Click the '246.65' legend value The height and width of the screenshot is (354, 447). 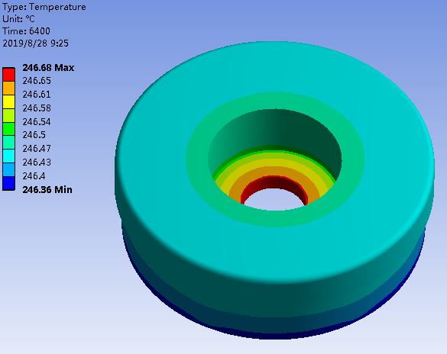point(37,81)
